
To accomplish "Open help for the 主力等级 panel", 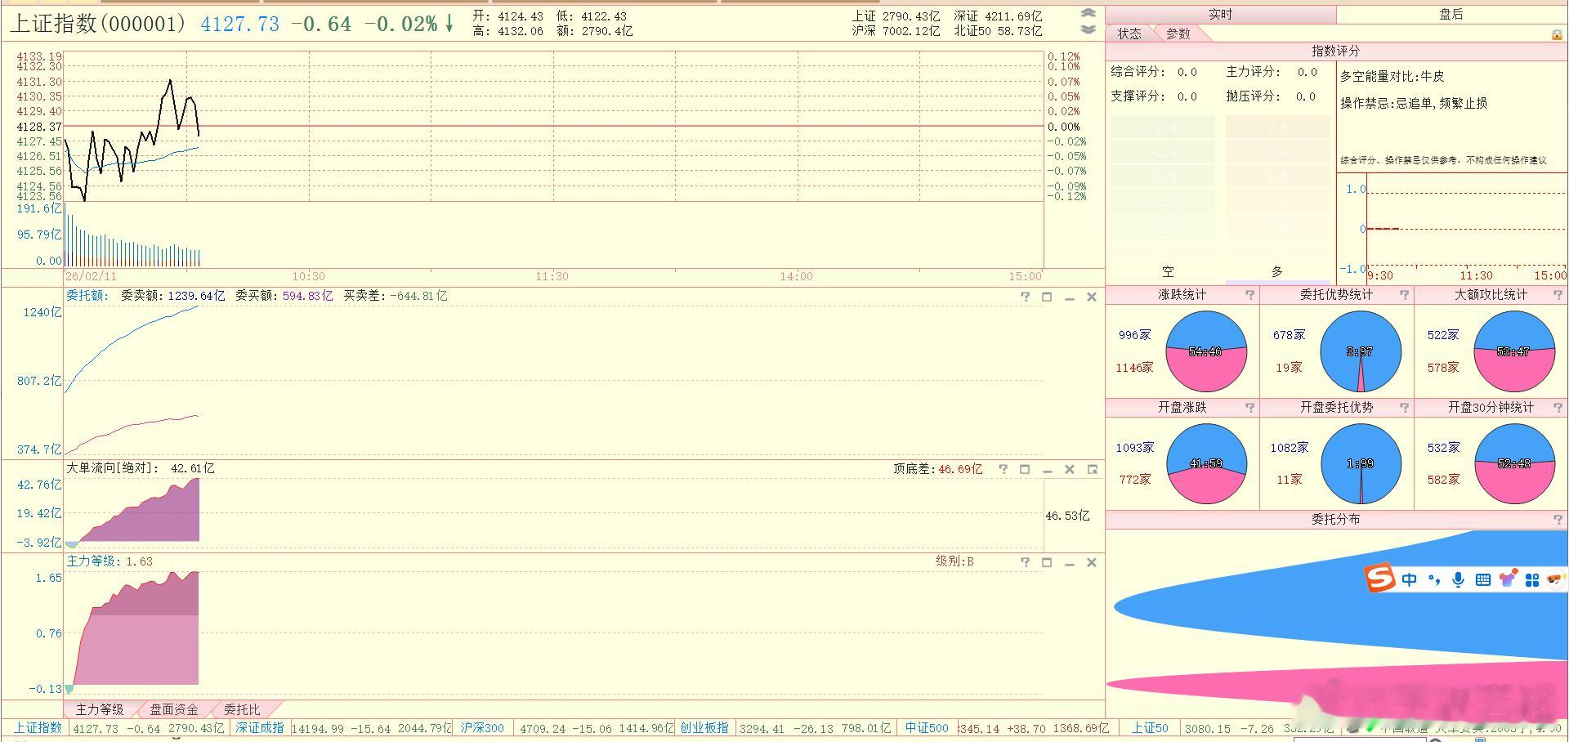I will point(1025,562).
